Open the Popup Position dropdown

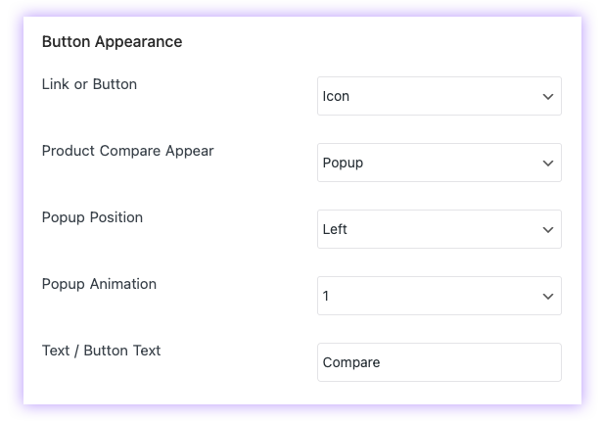[439, 229]
